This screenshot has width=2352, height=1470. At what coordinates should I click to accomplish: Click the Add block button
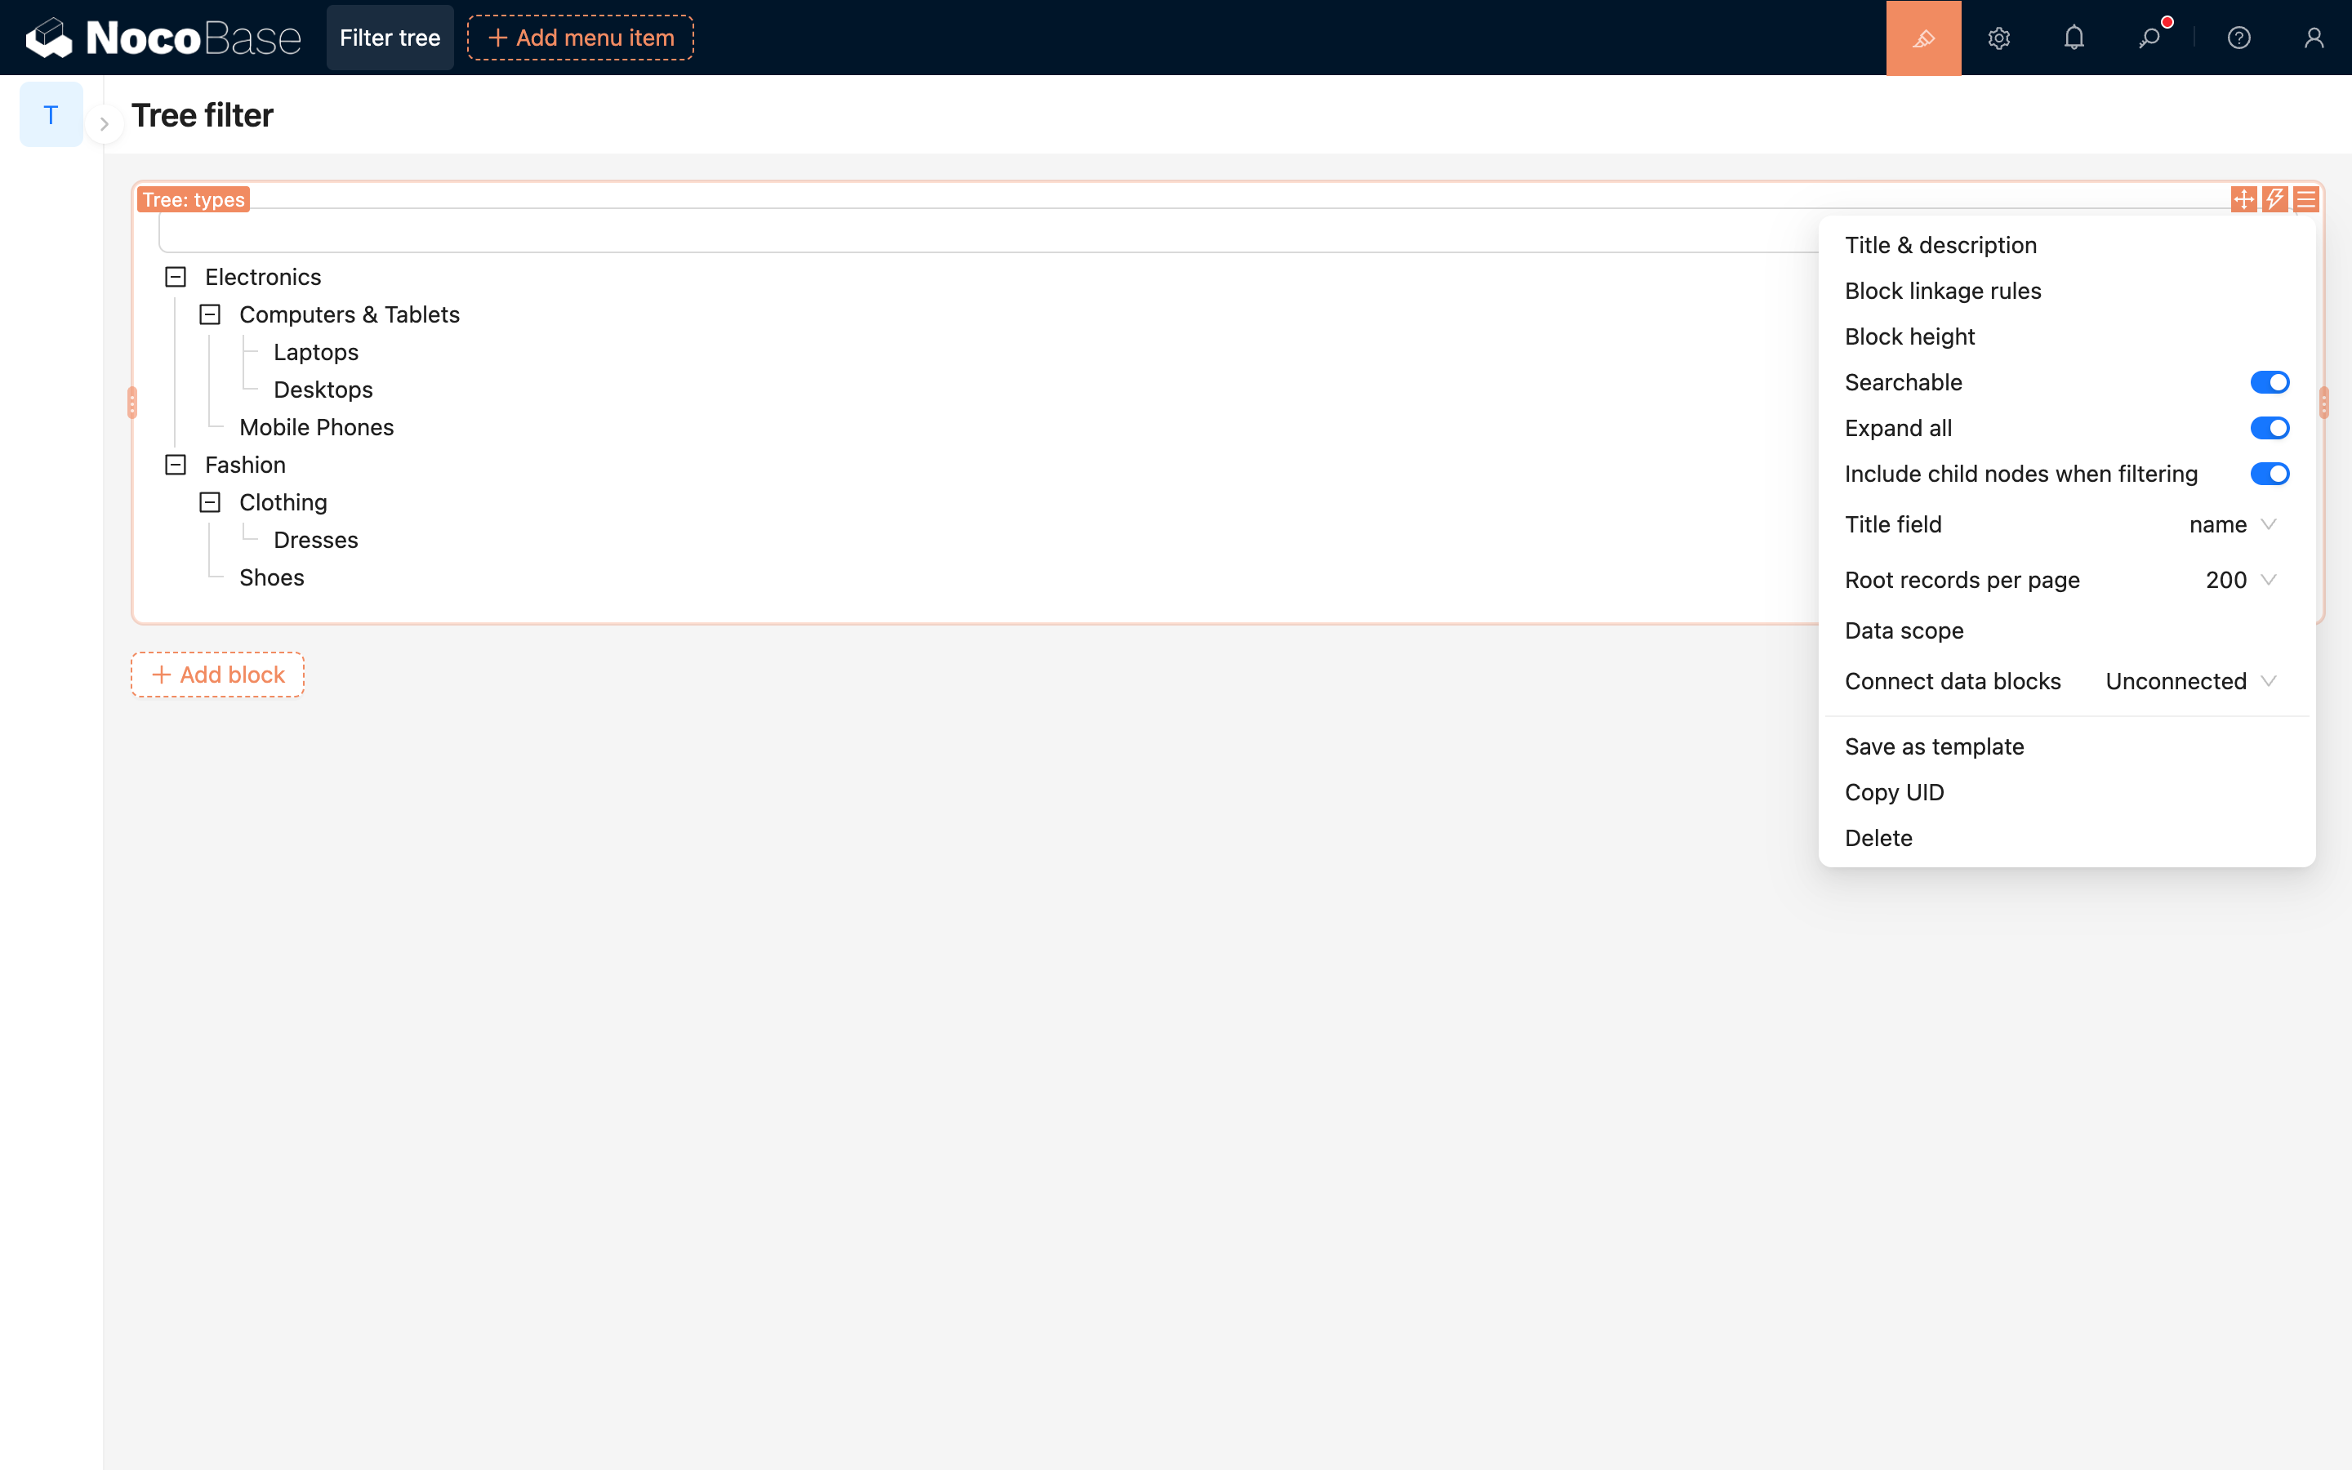tap(218, 675)
